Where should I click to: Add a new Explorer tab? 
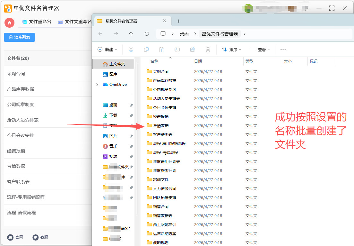click(x=179, y=21)
